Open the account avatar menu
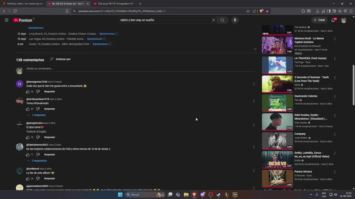355x199 pixels. click(x=344, y=20)
